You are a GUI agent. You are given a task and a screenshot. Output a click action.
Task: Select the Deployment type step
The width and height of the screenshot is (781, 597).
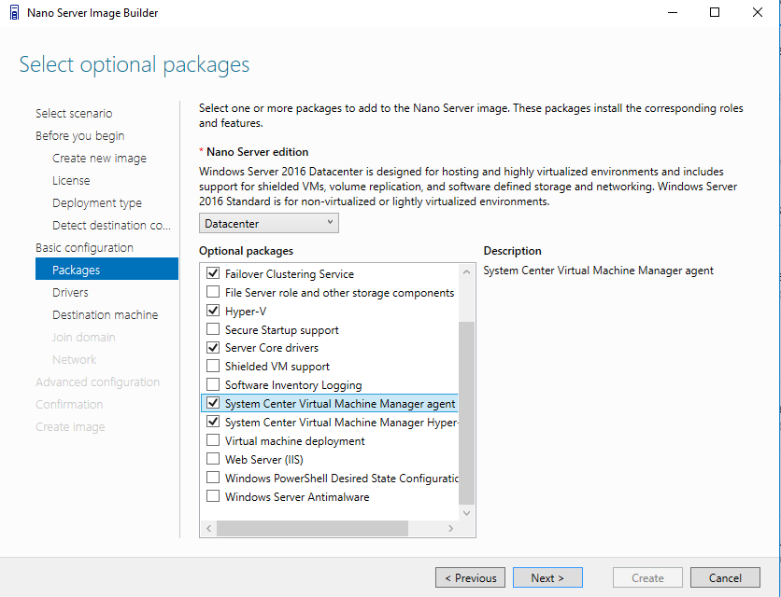97,203
